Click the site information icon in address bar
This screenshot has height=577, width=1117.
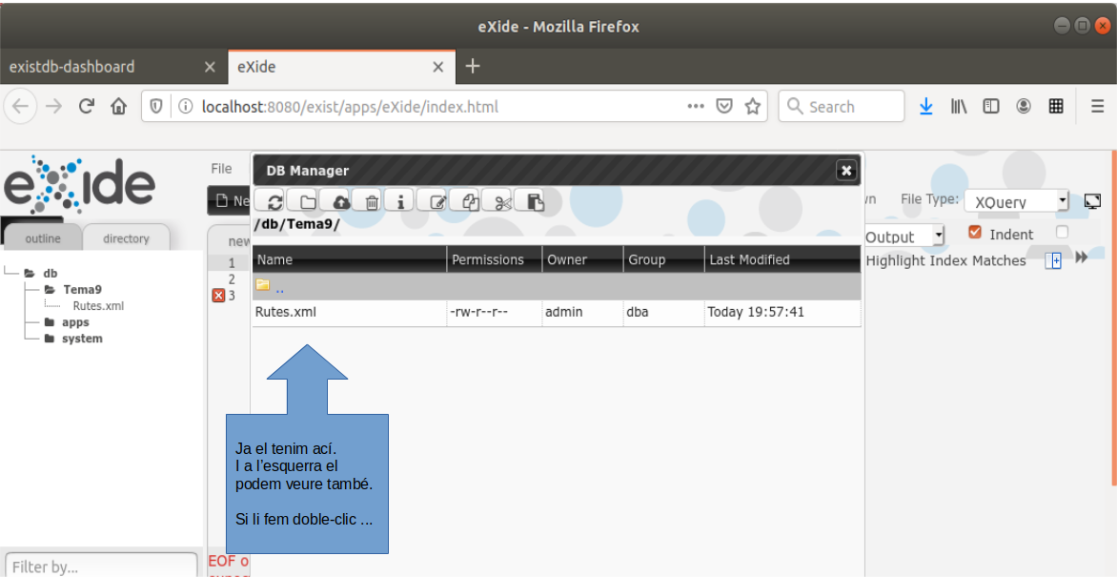pos(186,106)
